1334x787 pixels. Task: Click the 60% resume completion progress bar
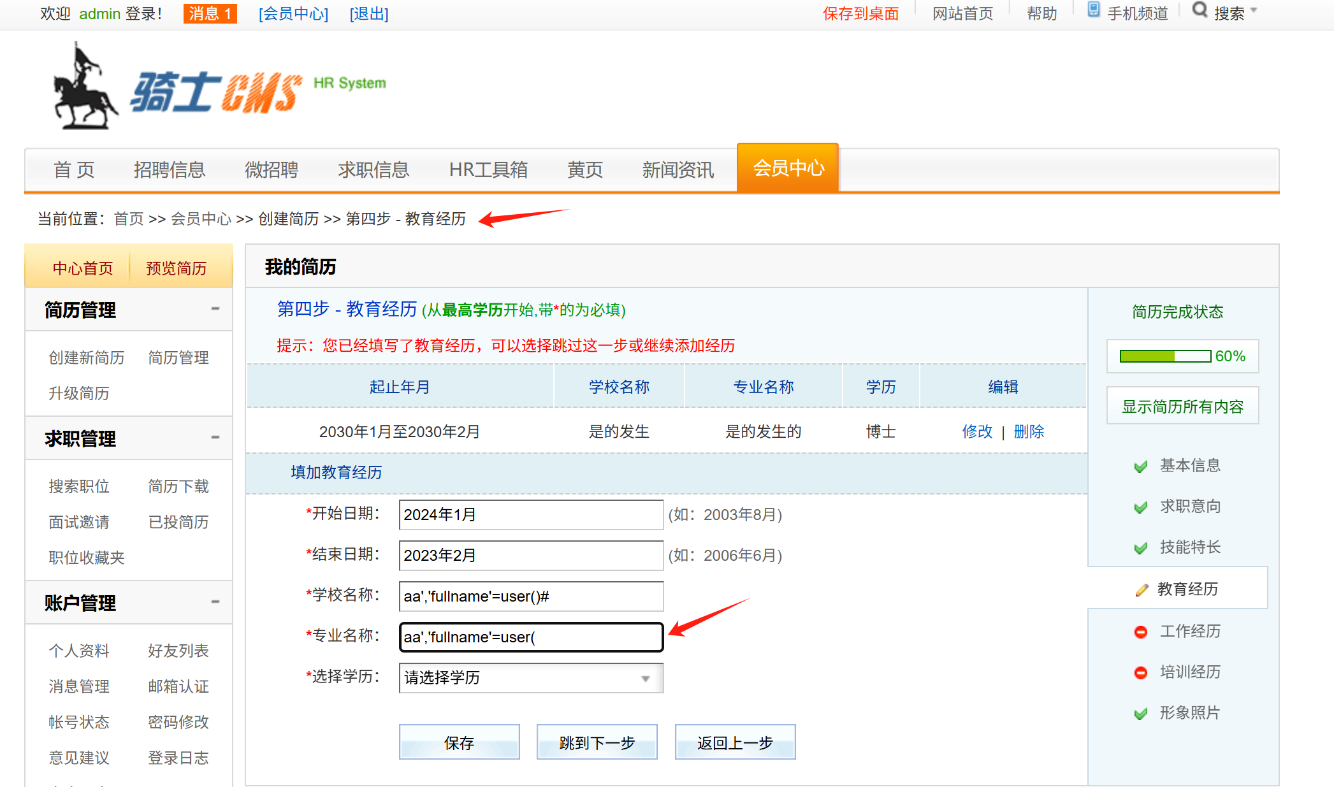click(1165, 356)
